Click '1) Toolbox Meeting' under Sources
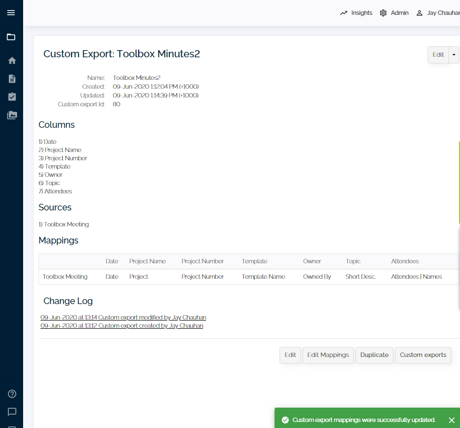460x428 pixels. [64, 224]
